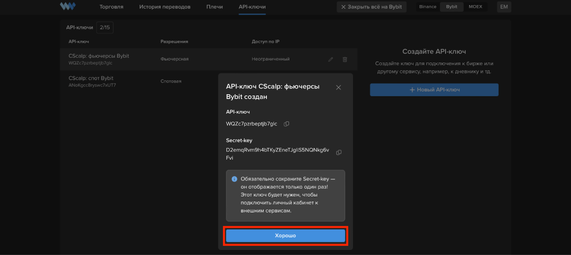Select the API-ключи tab
The width and height of the screenshot is (571, 255).
point(252,7)
